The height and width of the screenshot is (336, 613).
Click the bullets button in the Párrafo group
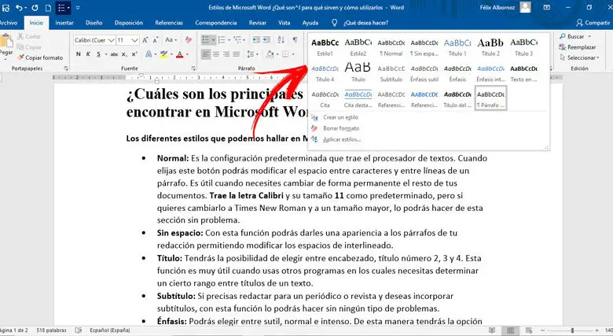tap(206, 40)
